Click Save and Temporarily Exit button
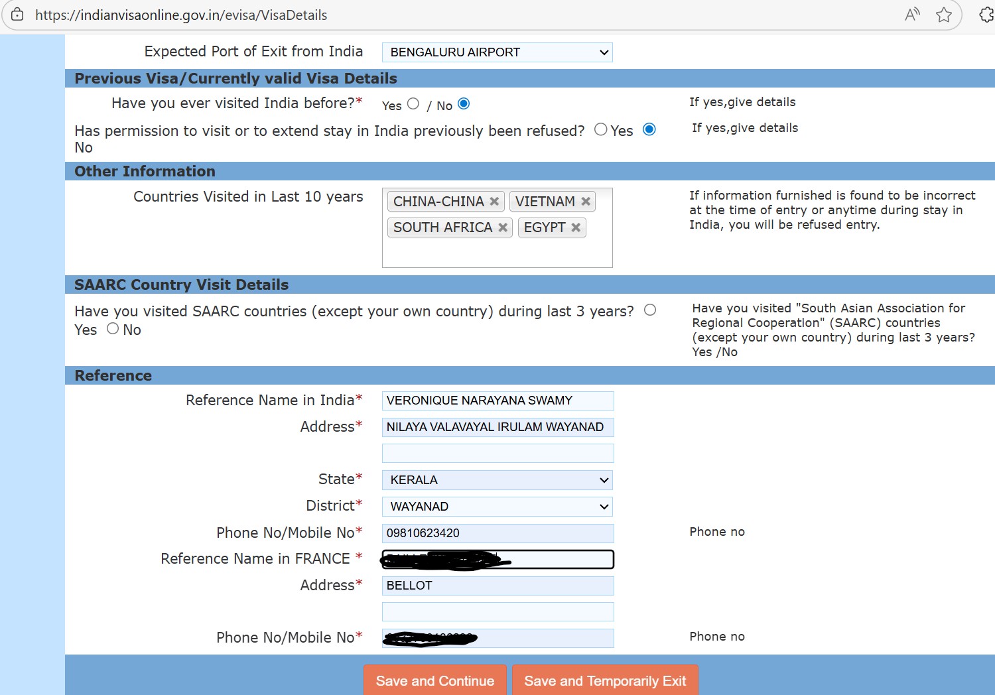The height and width of the screenshot is (695, 995). pyautogui.click(x=604, y=680)
